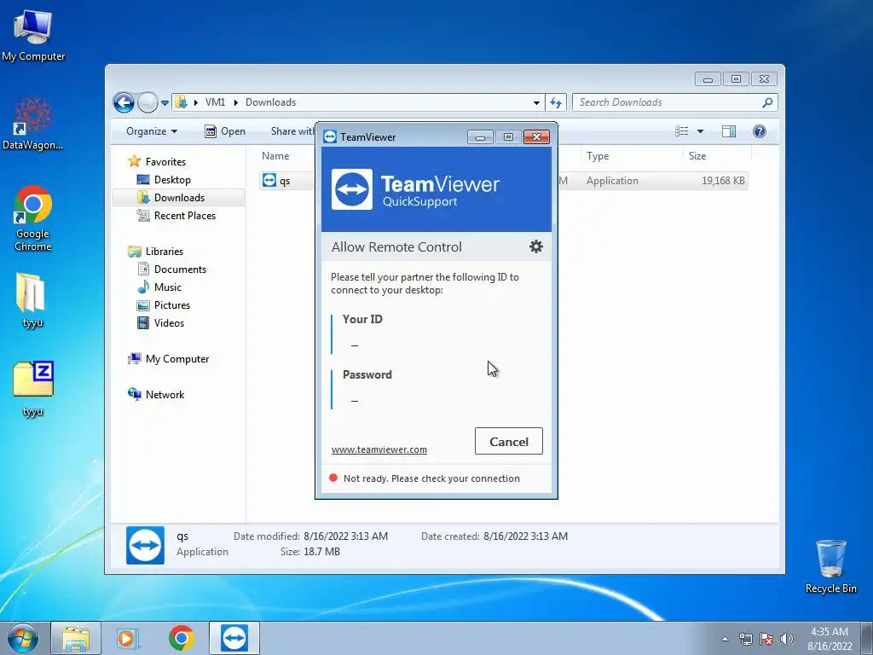The image size is (873, 655).
Task: Expand the address bar history dropdown
Action: click(536, 102)
